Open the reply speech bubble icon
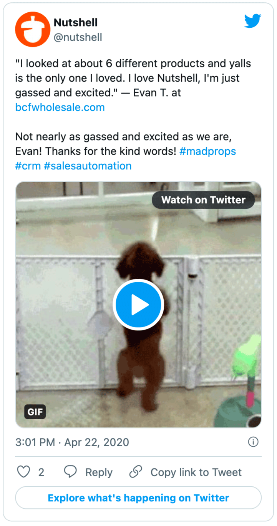 [70, 472]
